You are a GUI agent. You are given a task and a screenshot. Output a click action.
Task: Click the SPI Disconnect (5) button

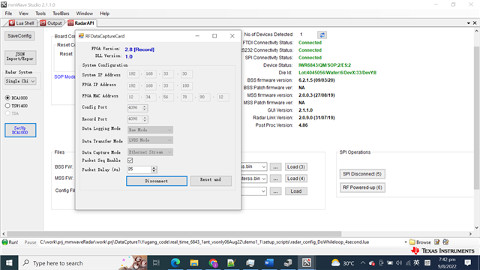pyautogui.click(x=362, y=174)
